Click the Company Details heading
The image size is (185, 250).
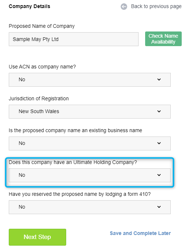[x=30, y=6]
